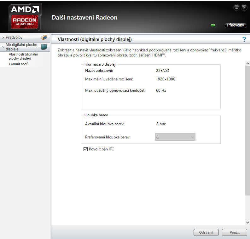The image size is (250, 239).
Task: Click the scrollbar up arrow
Action: (x=247, y=63)
